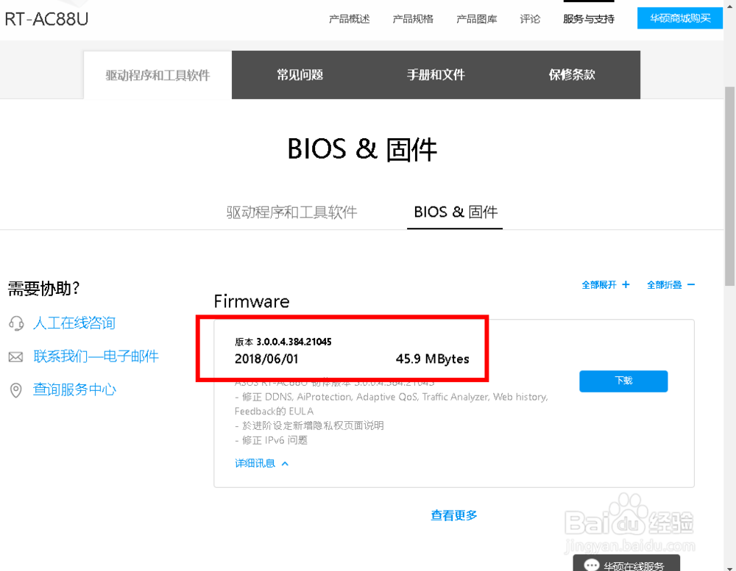
Task: Click firmware version 3.0.0.4.384.21045 text
Action: [x=294, y=342]
